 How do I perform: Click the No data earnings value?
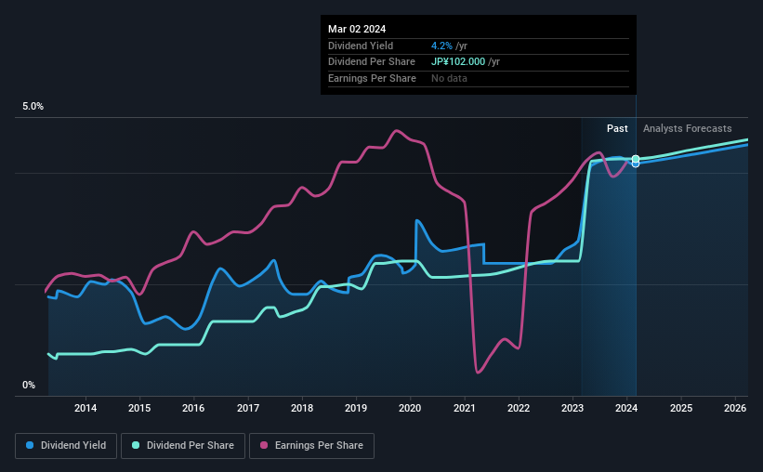point(449,78)
